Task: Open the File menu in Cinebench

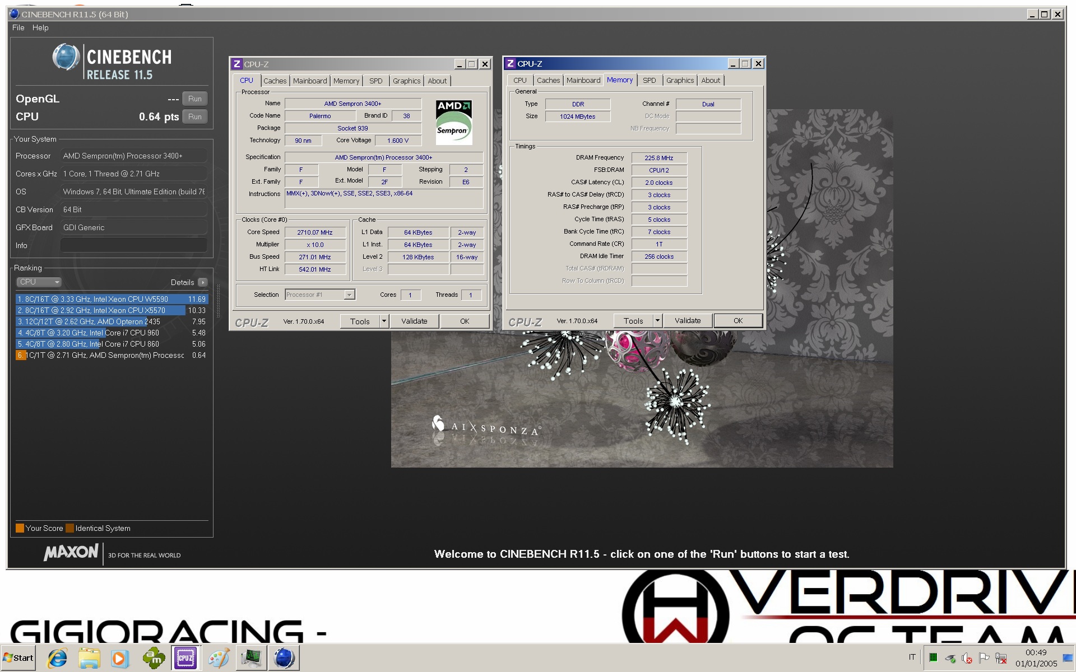Action: tap(18, 27)
